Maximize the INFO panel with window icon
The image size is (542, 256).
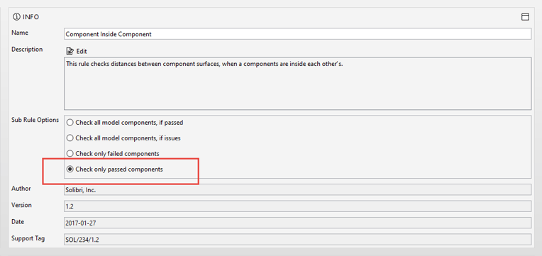click(525, 17)
